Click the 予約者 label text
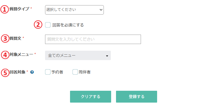The image size is (204, 112). [x=57, y=72]
